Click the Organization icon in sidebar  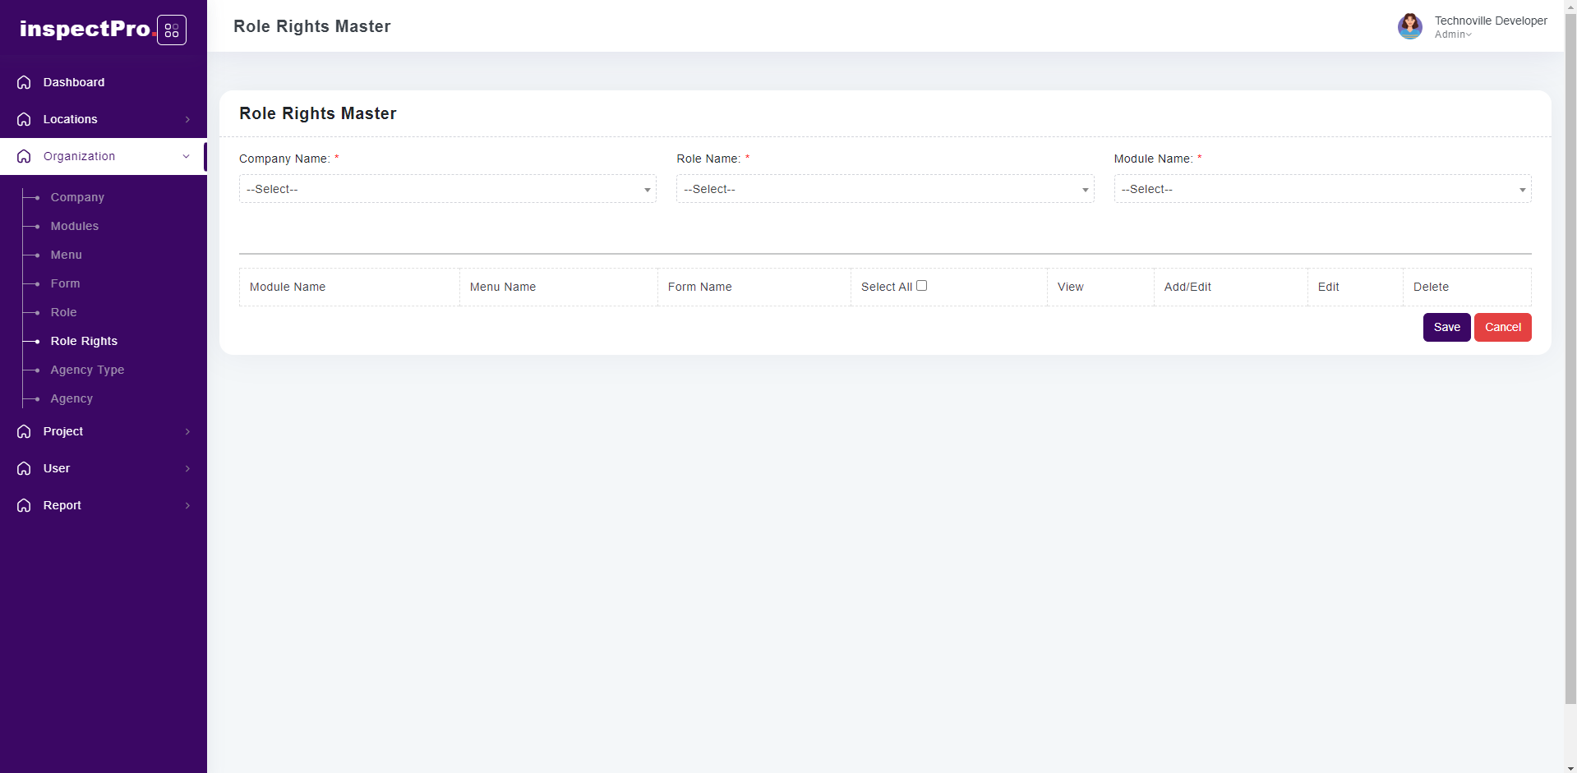pos(24,156)
